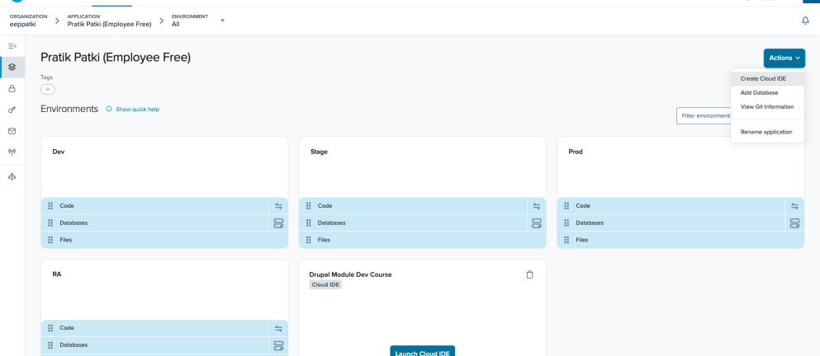The width and height of the screenshot is (820, 356).
Task: Click the Stage Databases server icon
Action: 537,222
